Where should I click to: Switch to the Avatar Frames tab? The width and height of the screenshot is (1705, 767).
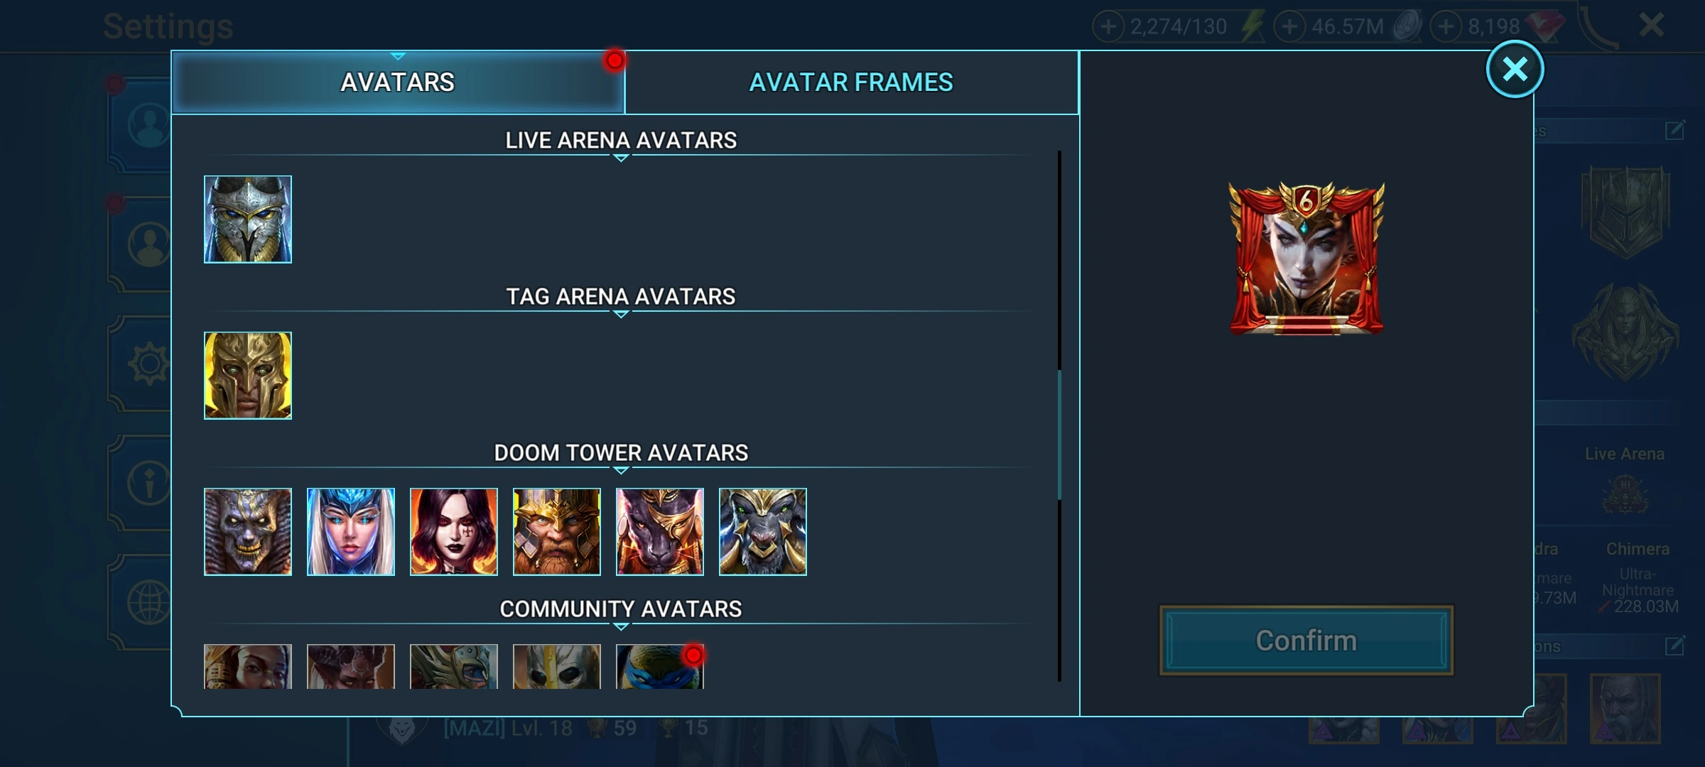click(851, 82)
